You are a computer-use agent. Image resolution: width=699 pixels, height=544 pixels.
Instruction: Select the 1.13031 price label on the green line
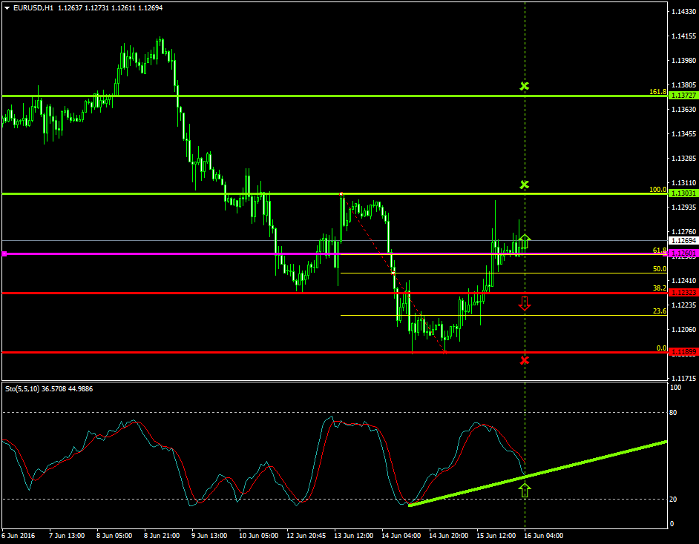click(x=683, y=192)
